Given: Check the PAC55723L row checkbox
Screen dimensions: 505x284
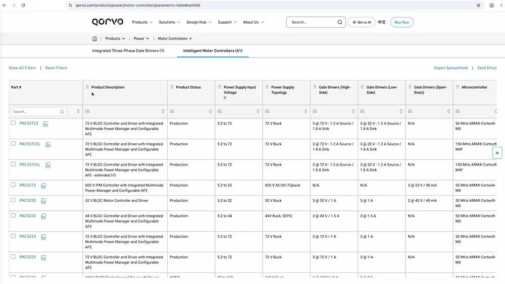Looking at the screenshot, I should pos(13,143).
